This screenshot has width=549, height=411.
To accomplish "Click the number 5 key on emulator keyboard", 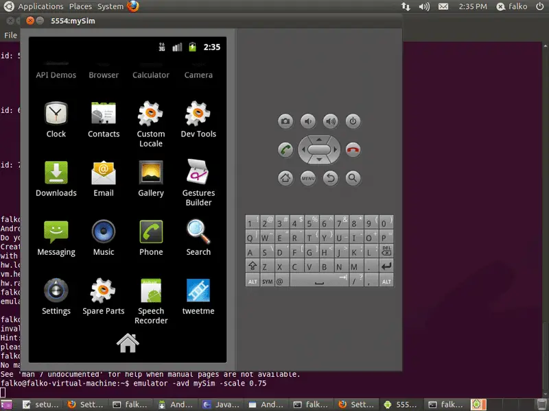I will coord(312,222).
